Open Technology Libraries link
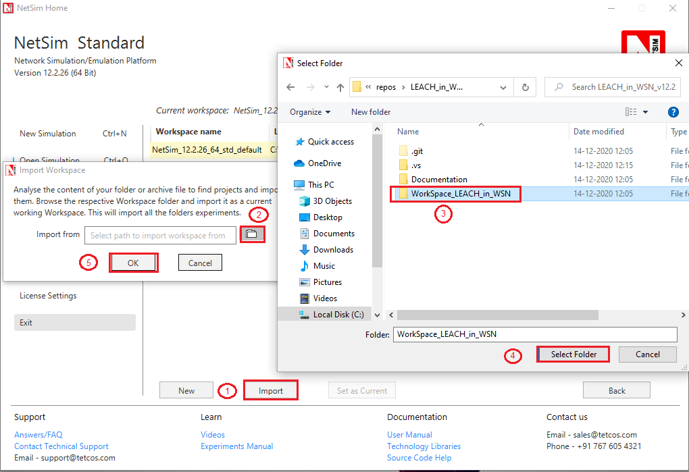The height and width of the screenshot is (472, 689). 424,446
